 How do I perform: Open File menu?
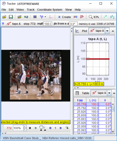point(4,10)
